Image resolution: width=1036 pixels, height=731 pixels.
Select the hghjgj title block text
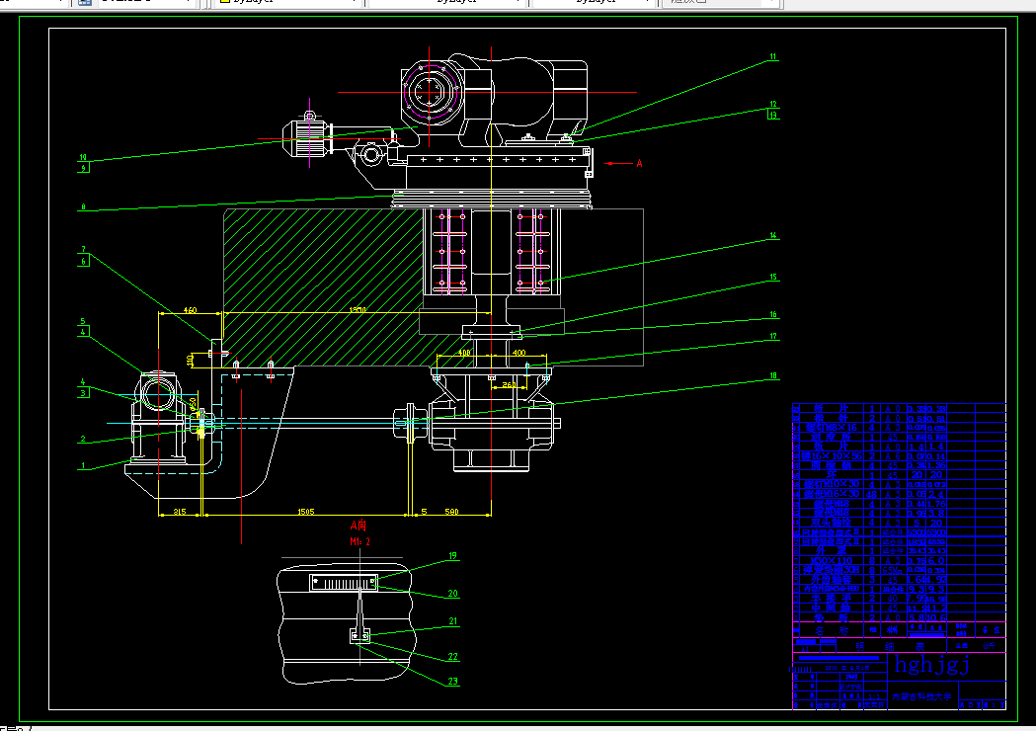932,665
